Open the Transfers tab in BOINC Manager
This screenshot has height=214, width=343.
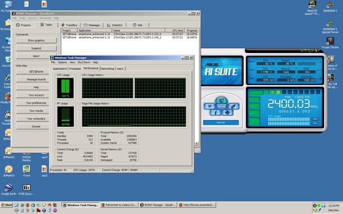pos(69,25)
